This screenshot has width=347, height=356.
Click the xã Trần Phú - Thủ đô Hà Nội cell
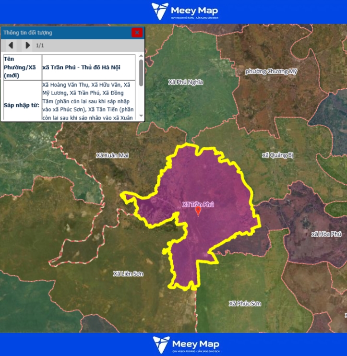89,68
